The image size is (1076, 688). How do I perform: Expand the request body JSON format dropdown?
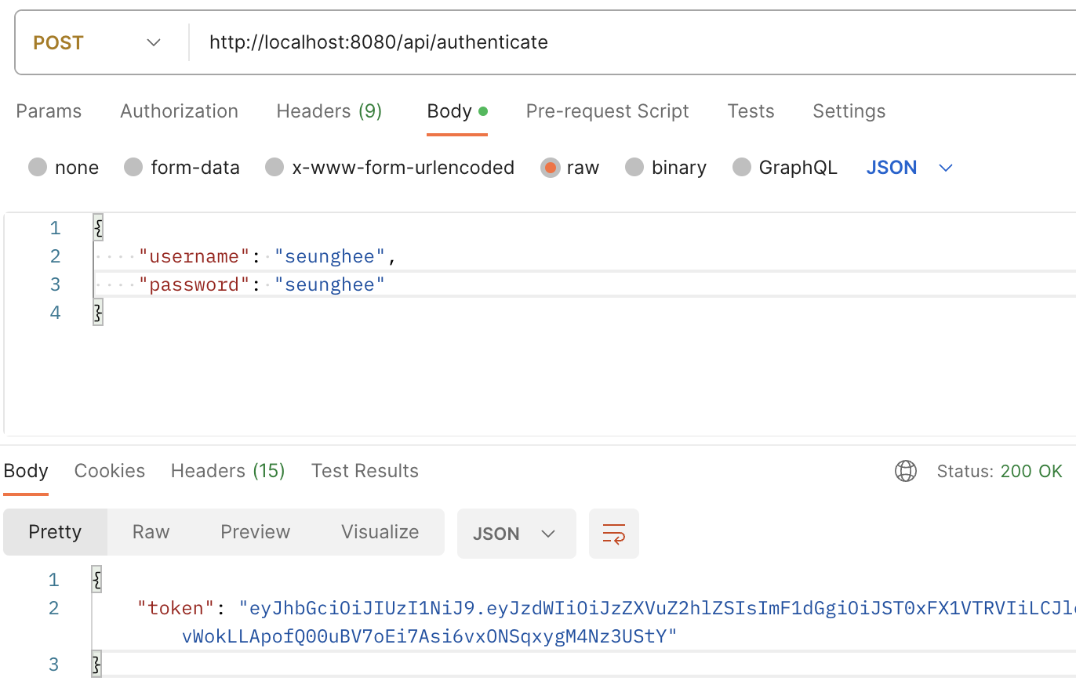click(x=910, y=168)
